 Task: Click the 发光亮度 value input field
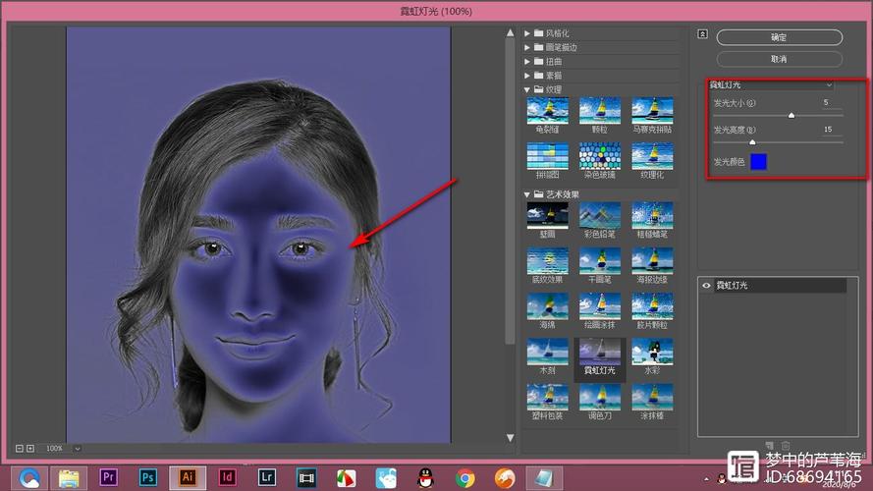(828, 129)
